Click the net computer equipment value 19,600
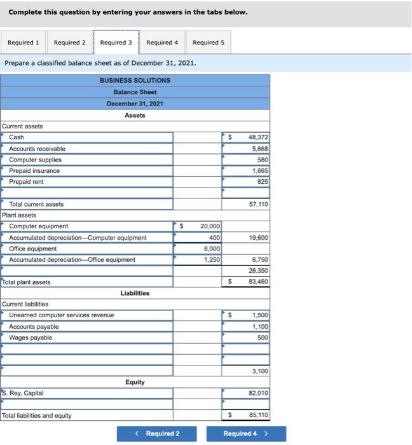Image resolution: width=412 pixels, height=445 pixels. click(x=245, y=238)
